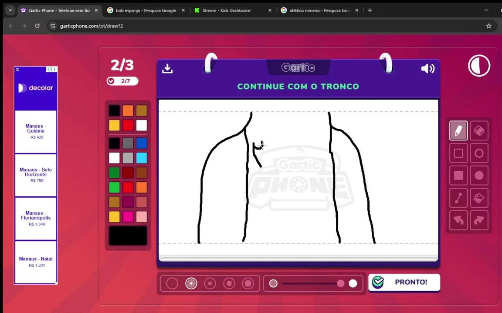The width and height of the screenshot is (502, 313).
Task: Mute the game sound speaker icon
Action: tap(427, 68)
